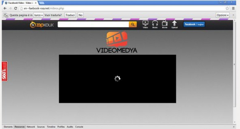Click the browser back arrow

5,8
